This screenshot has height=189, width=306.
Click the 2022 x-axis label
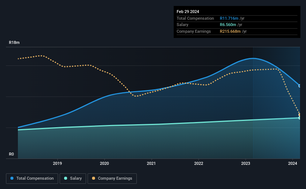pyautogui.click(x=199, y=163)
